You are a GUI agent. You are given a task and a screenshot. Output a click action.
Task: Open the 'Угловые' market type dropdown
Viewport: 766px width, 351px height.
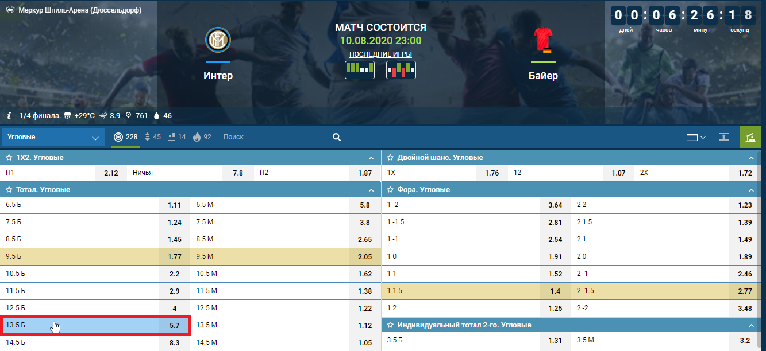53,137
